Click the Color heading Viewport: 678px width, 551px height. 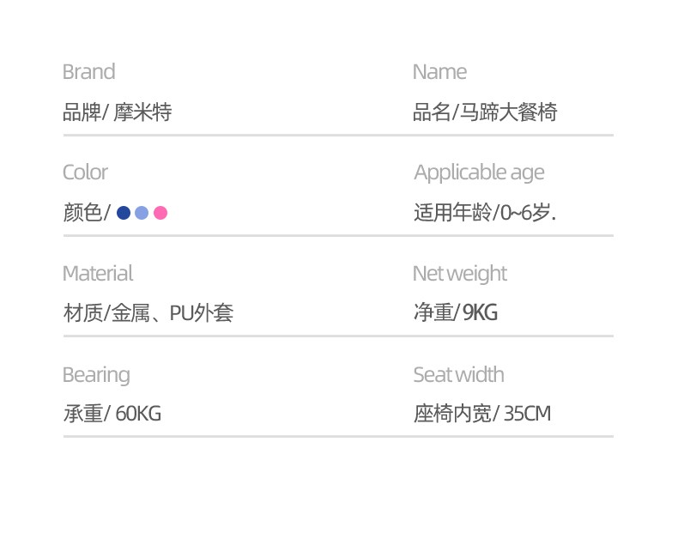85,173
